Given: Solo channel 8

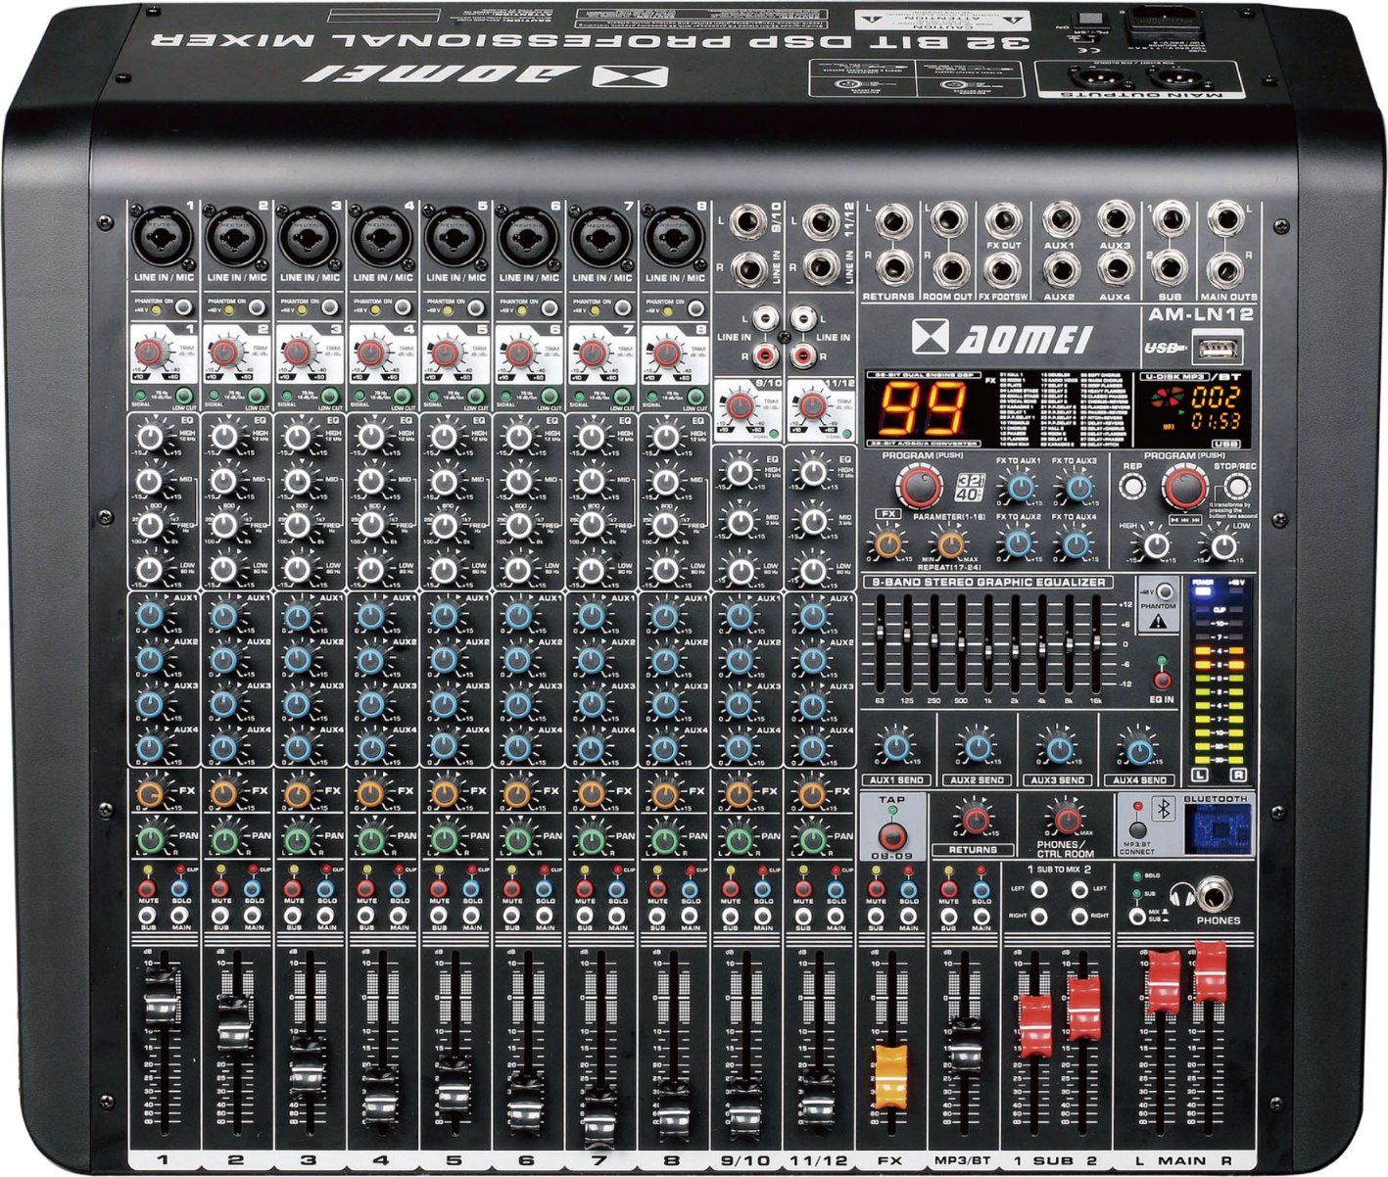Looking at the screenshot, I should pyautogui.click(x=692, y=889).
